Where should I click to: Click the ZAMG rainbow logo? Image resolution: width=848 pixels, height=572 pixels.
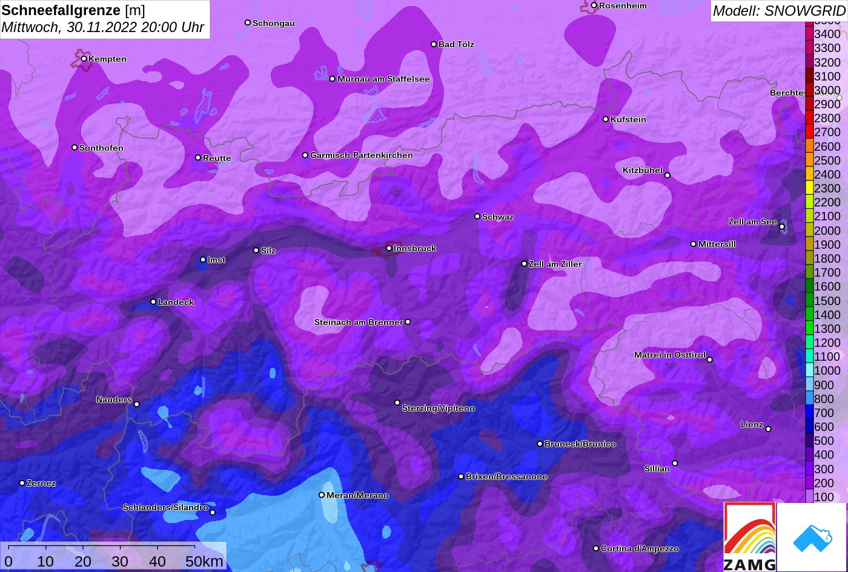click(750, 537)
